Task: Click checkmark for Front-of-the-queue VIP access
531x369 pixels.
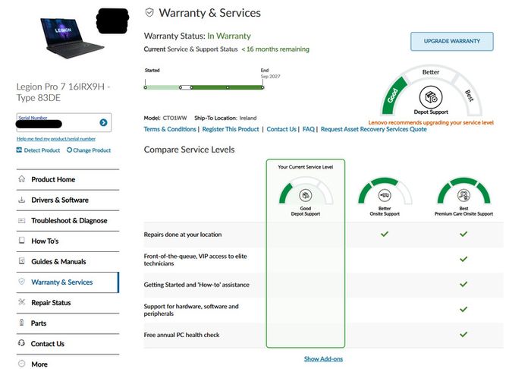Action: pos(463,259)
